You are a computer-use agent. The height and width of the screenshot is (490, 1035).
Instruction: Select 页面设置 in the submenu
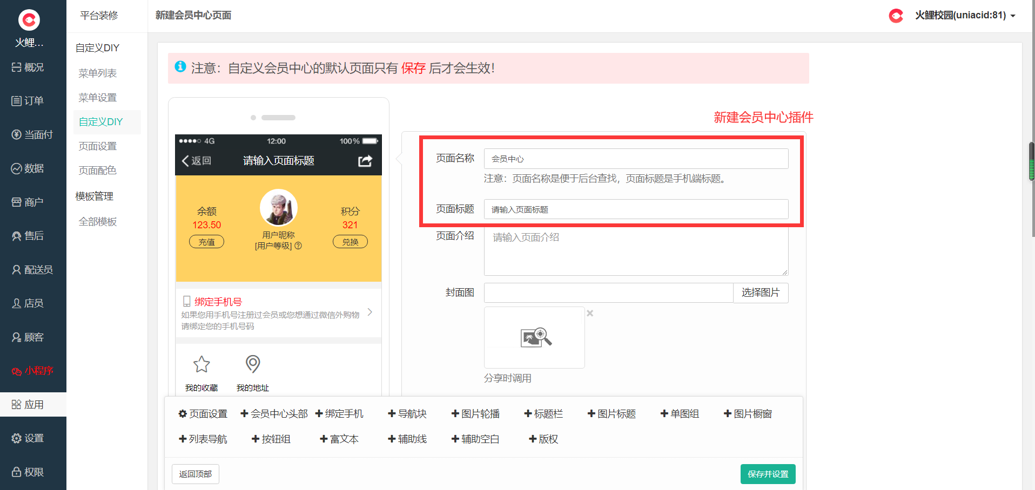pyautogui.click(x=97, y=146)
